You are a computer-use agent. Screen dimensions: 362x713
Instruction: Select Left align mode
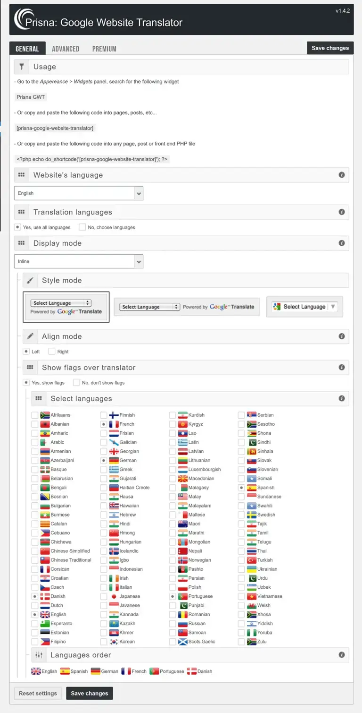click(x=26, y=352)
